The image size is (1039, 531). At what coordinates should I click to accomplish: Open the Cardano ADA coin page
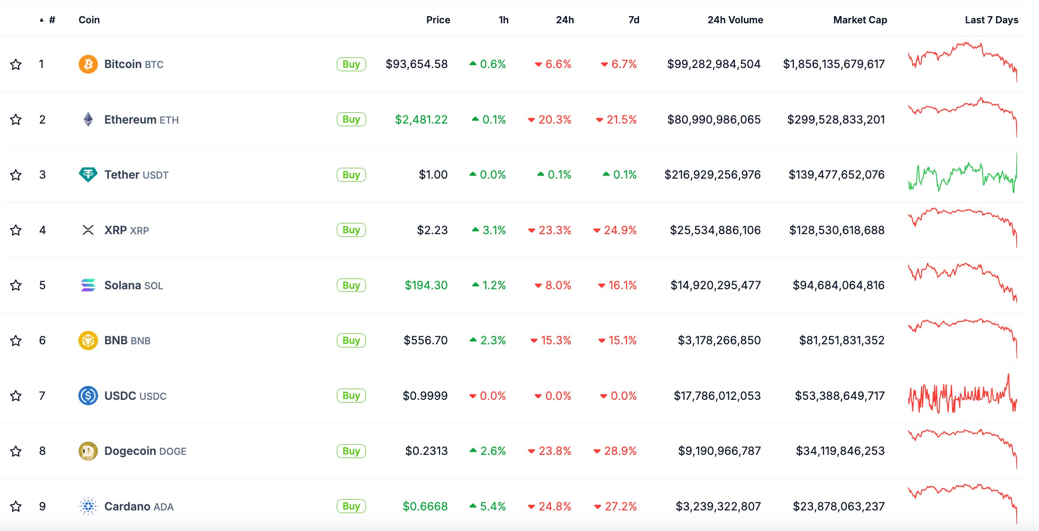[139, 506]
